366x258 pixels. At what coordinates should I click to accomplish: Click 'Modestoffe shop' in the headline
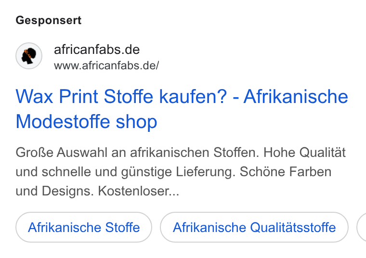coord(86,121)
